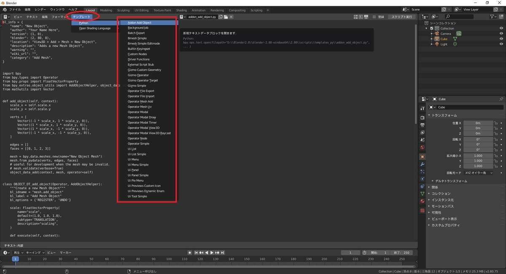The height and width of the screenshot is (274, 506).
Task: Click the Cube mesh data icon in outliner
Action: point(455,39)
